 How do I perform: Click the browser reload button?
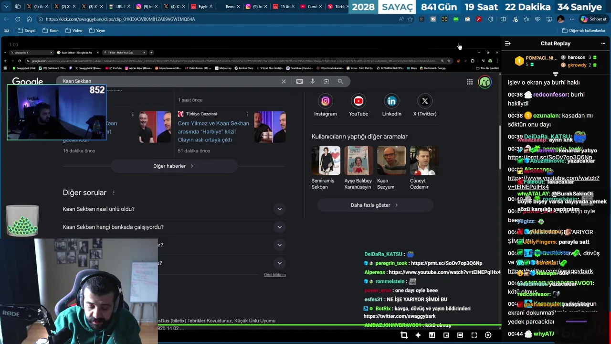point(18,19)
